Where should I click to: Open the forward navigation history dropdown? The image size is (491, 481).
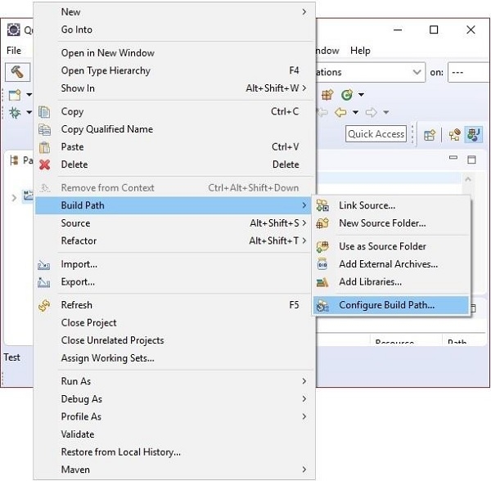[x=386, y=112]
